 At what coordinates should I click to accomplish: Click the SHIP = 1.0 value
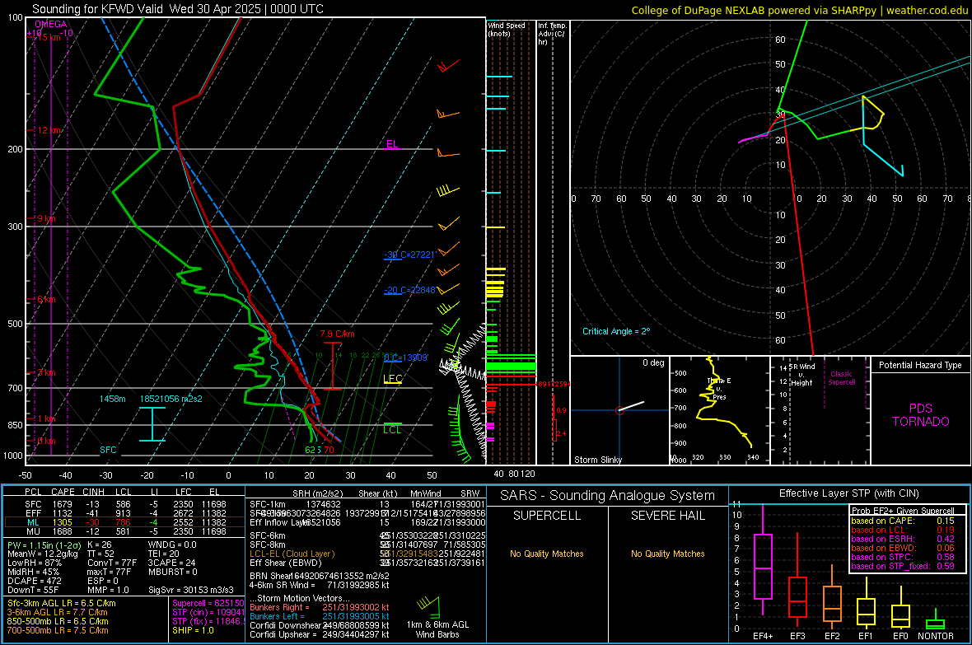point(193,630)
